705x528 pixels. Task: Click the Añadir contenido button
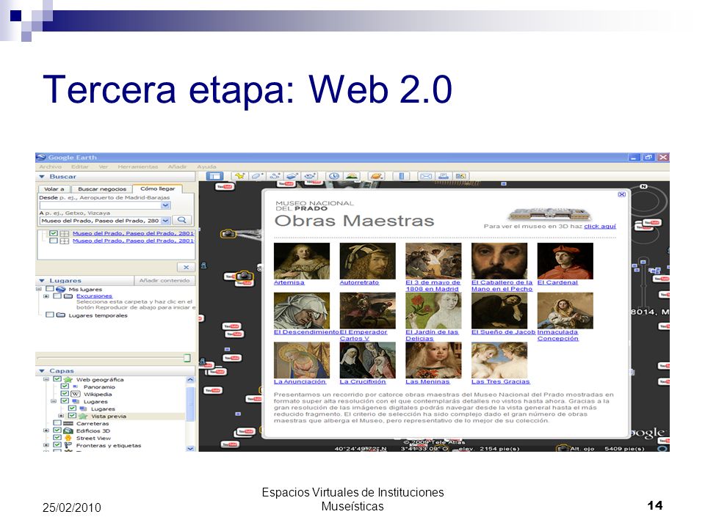[164, 281]
